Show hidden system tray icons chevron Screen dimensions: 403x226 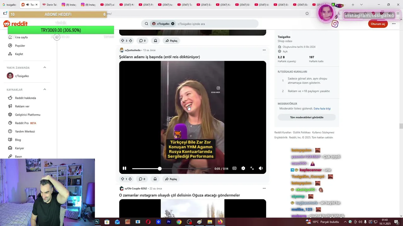tap(345, 222)
